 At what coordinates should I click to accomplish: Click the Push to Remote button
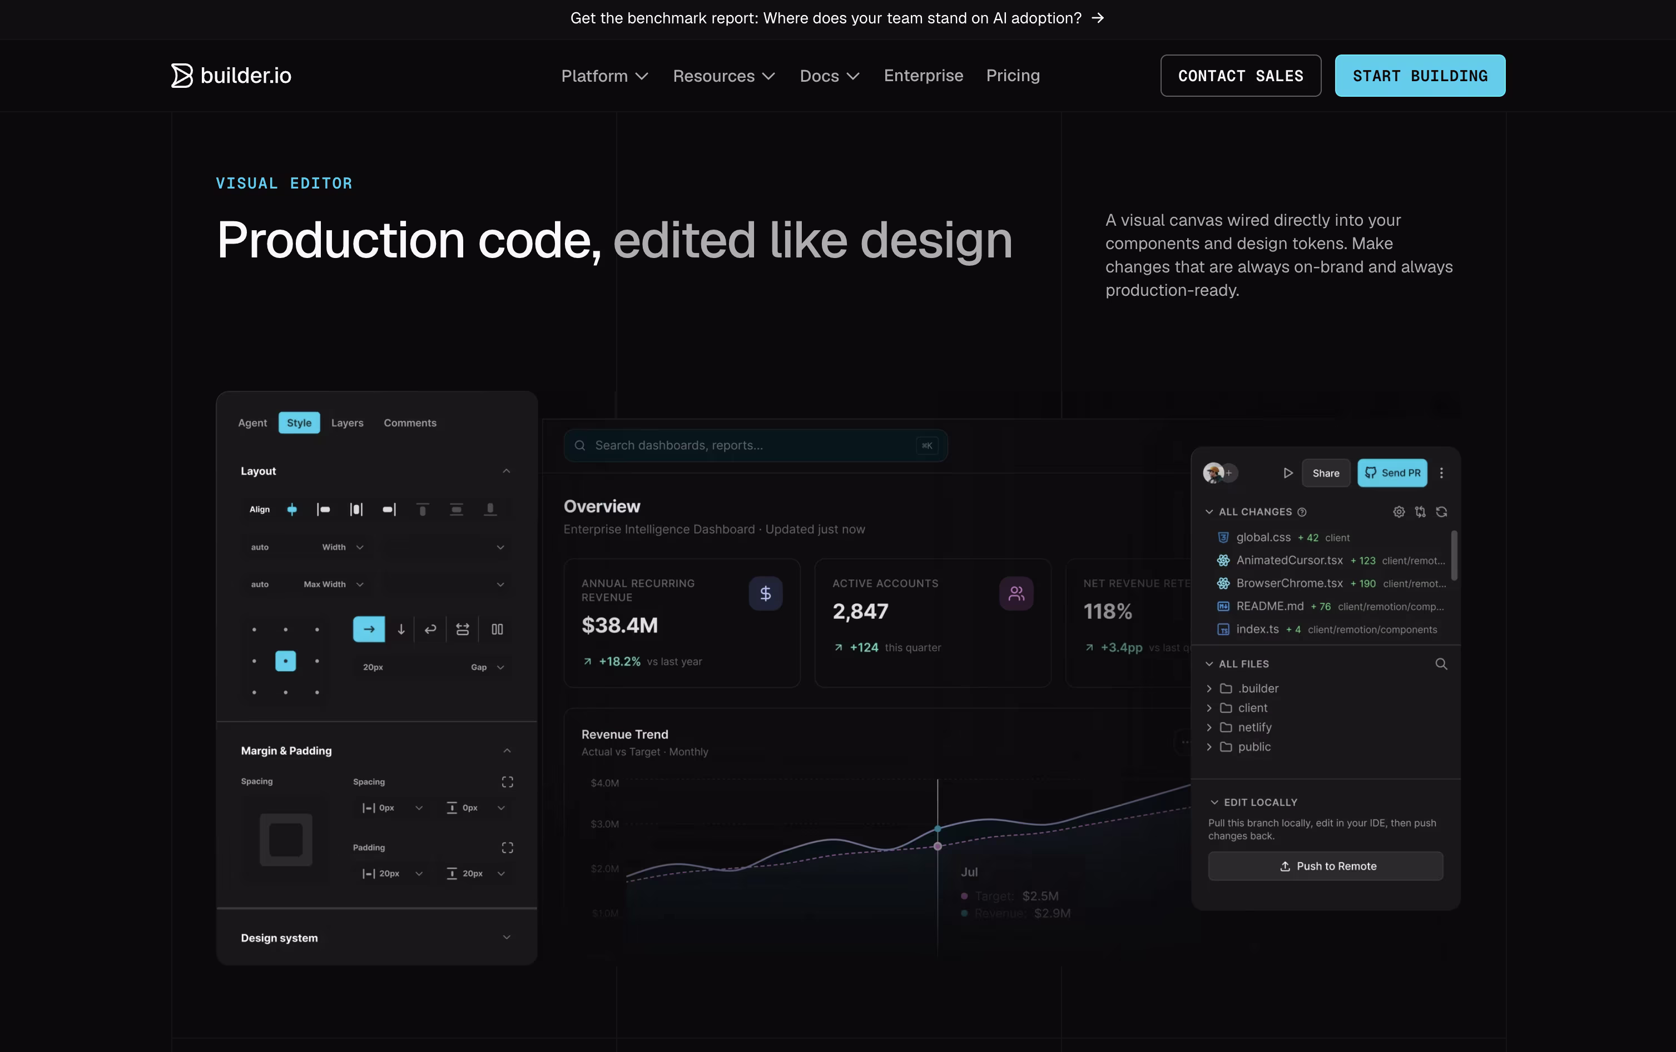coord(1325,866)
